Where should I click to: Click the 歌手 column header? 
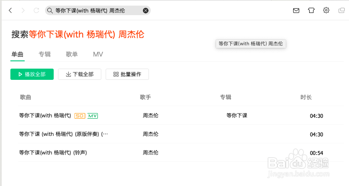(145, 97)
